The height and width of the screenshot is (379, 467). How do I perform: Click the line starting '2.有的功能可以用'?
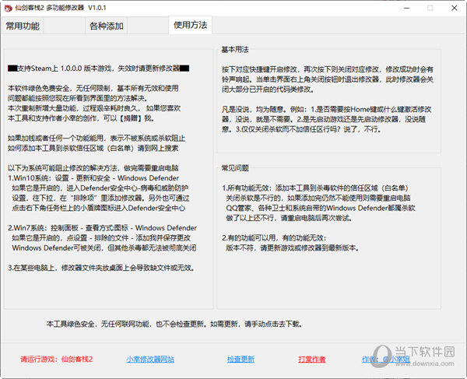[x=274, y=238]
